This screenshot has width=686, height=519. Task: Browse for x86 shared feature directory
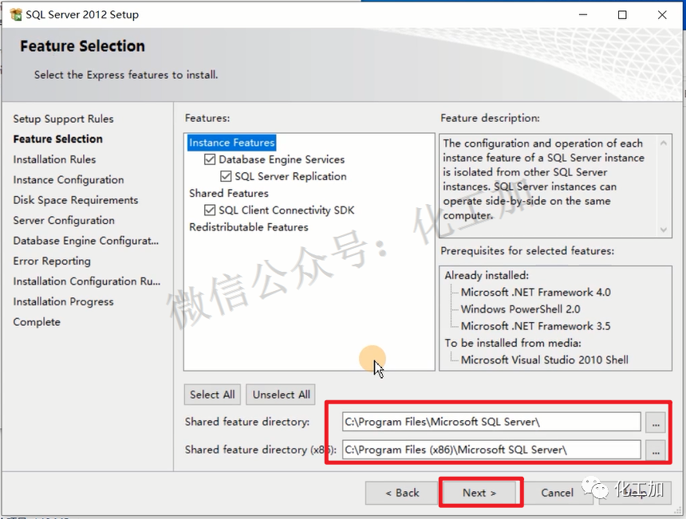(x=656, y=450)
